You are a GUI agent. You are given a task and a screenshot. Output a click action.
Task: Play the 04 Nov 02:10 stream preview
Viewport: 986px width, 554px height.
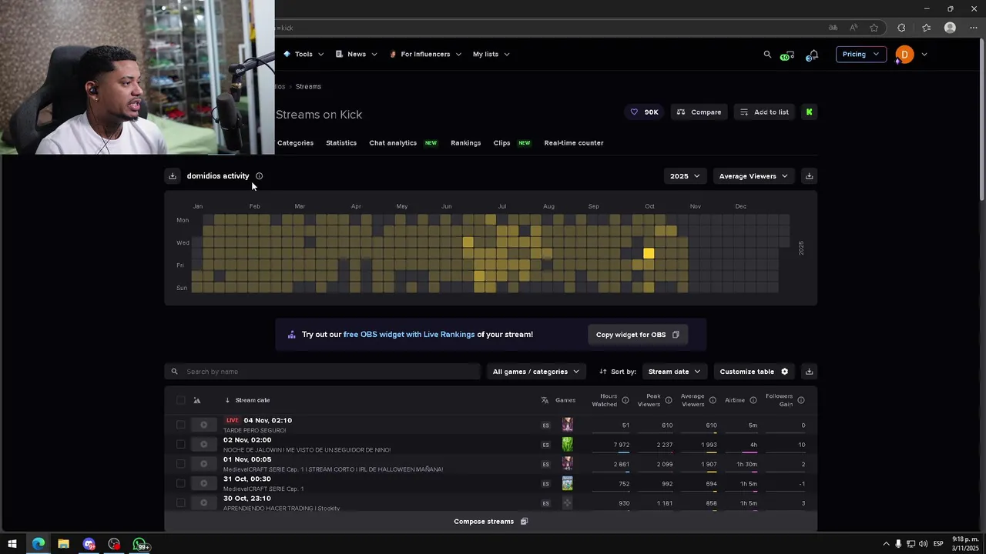203,425
